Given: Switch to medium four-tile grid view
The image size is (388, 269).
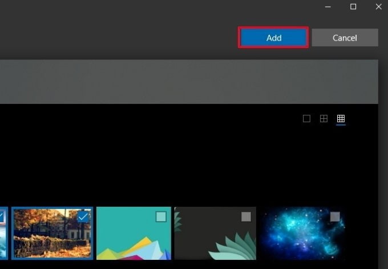Looking at the screenshot, I should pyautogui.click(x=324, y=119).
